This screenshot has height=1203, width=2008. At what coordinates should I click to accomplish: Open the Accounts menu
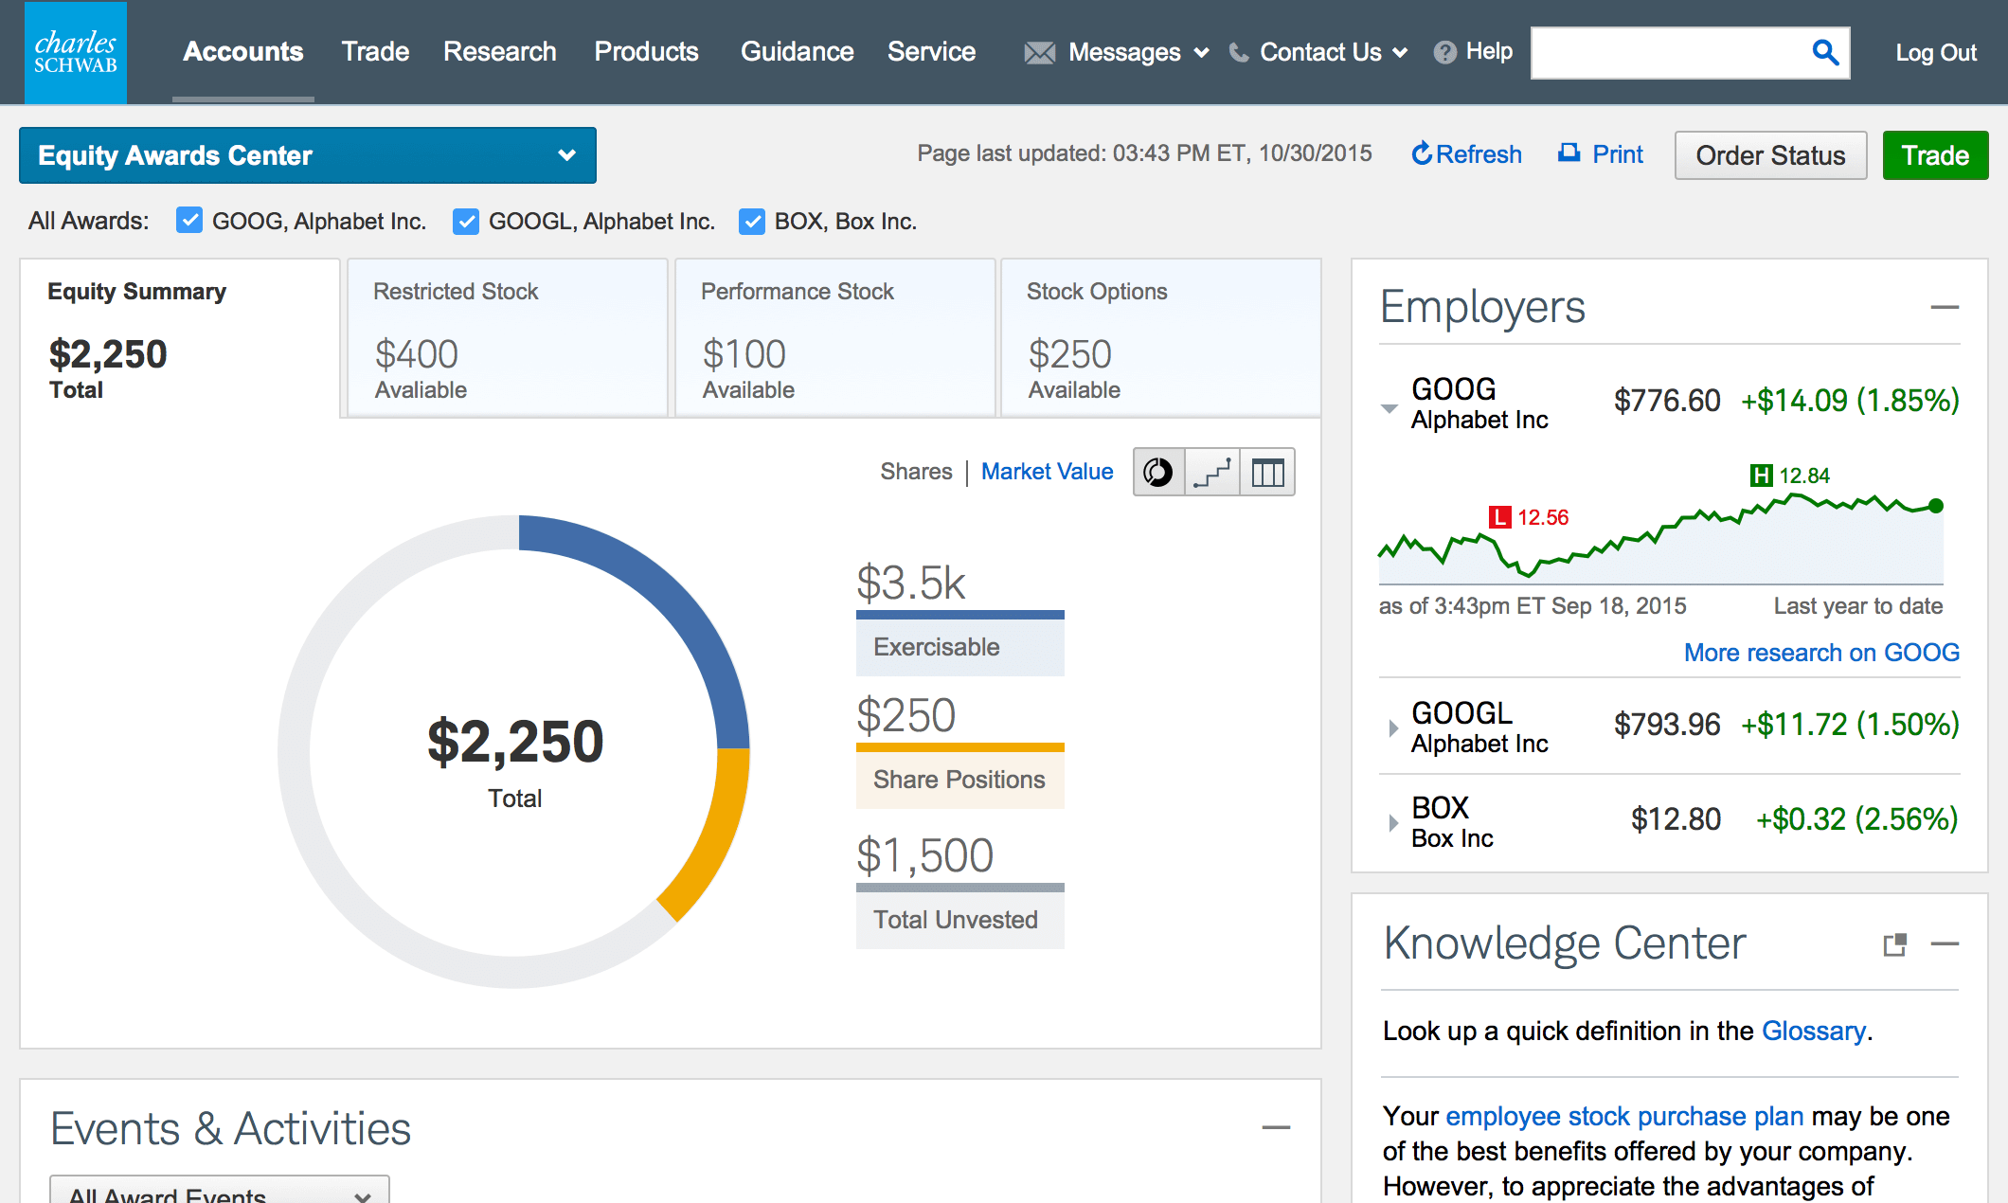(243, 52)
